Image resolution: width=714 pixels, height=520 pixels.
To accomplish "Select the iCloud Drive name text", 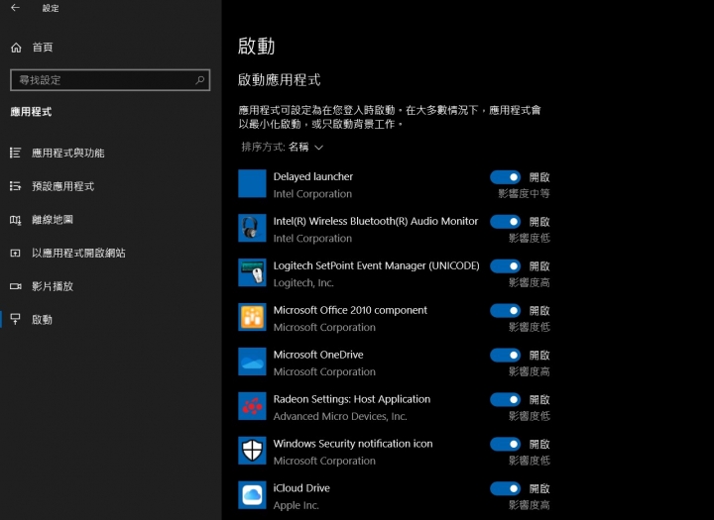I will click(x=301, y=488).
